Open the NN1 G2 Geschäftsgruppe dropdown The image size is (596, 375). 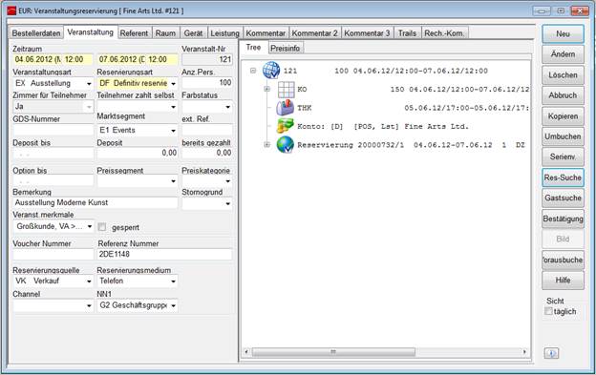pyautogui.click(x=173, y=305)
